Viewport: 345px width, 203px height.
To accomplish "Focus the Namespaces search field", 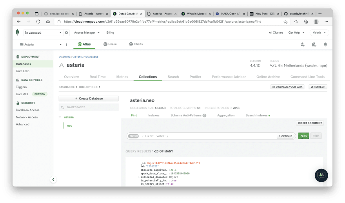I will [x=89, y=107].
